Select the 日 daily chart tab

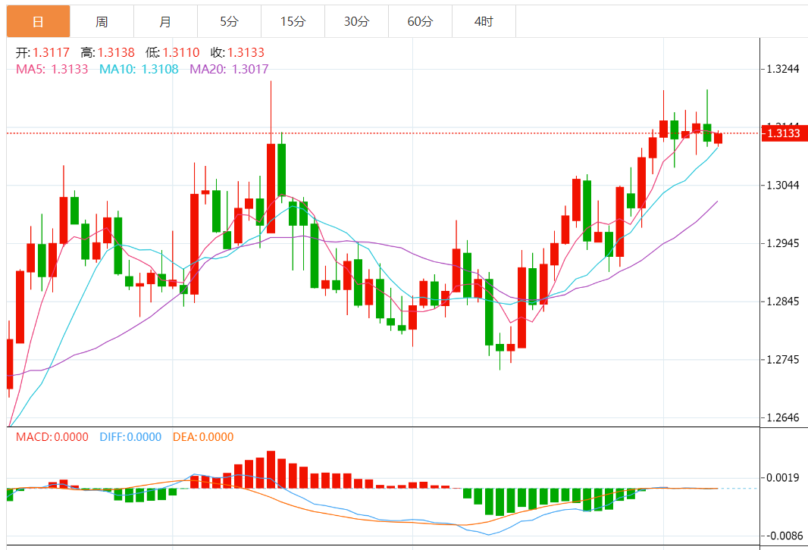[38, 22]
